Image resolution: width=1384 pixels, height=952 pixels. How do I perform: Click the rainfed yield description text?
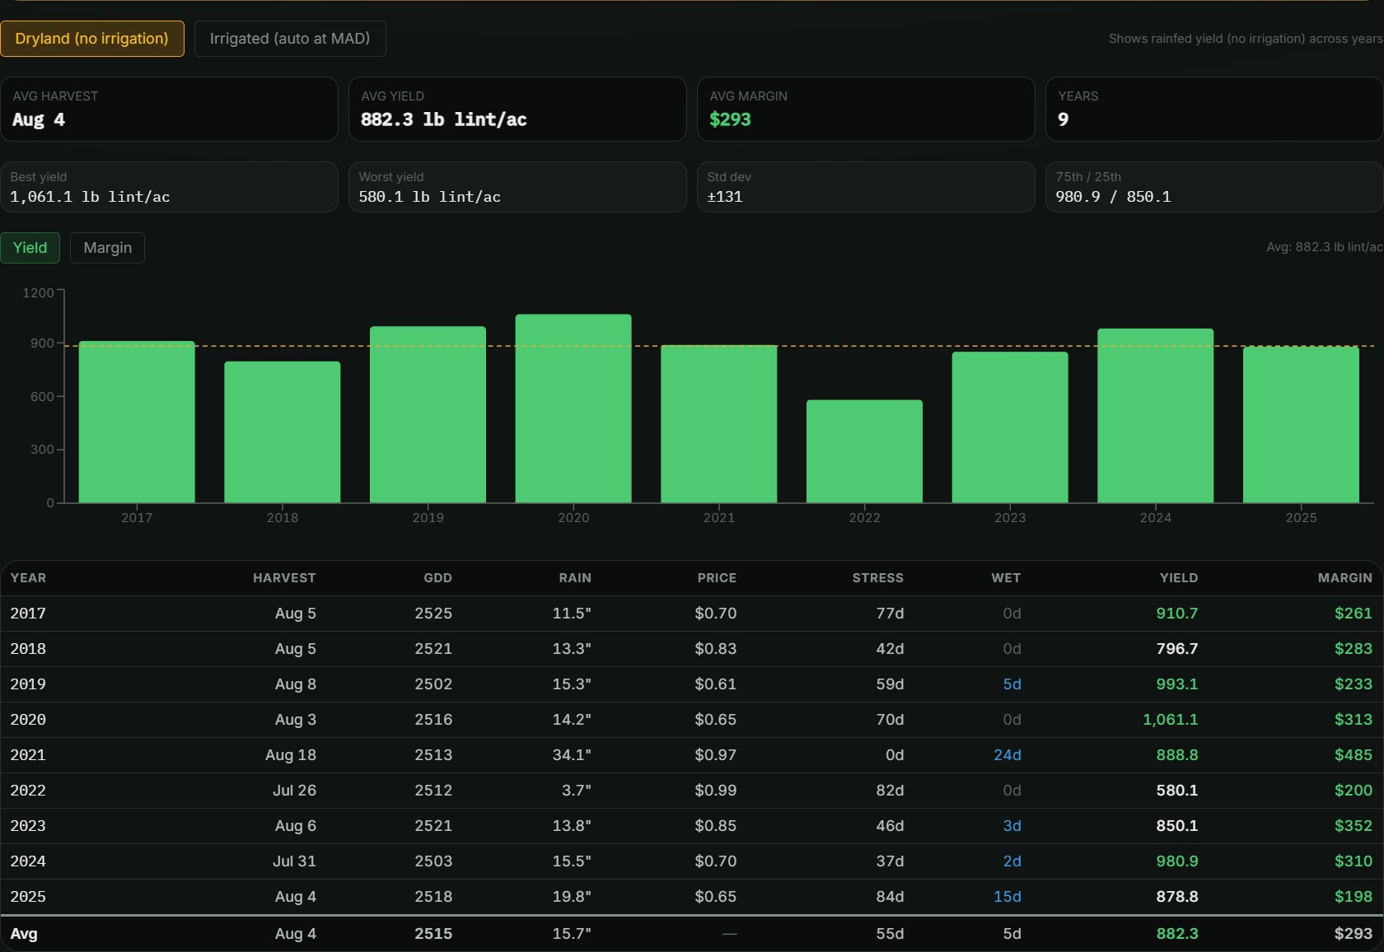(x=1246, y=39)
